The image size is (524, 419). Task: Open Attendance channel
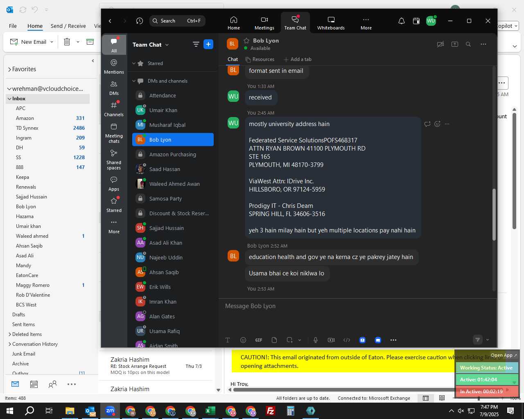coord(173,95)
